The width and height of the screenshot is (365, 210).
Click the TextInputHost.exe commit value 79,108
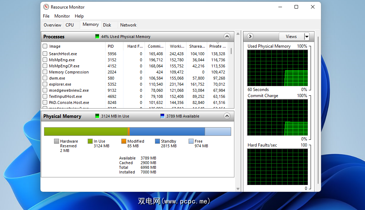point(157,96)
